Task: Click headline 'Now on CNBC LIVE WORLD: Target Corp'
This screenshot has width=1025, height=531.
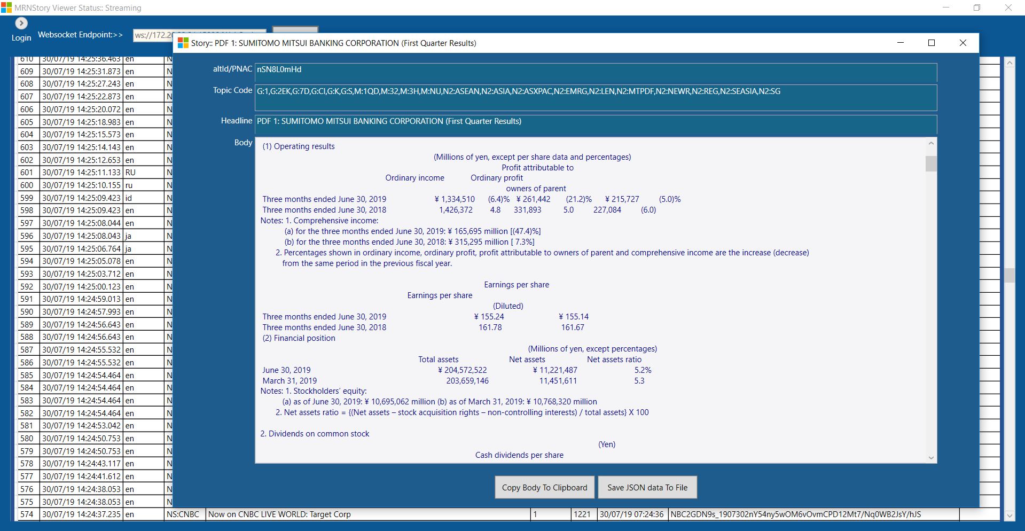Action: pos(279,514)
